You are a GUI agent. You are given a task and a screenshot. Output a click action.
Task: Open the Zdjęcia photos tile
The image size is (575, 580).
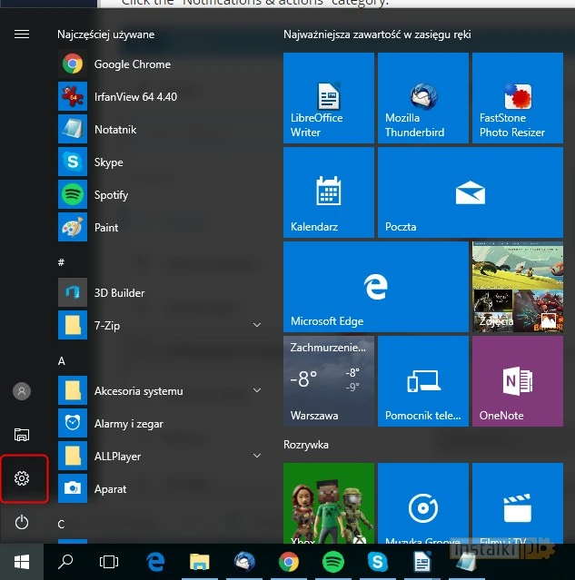coord(517,287)
